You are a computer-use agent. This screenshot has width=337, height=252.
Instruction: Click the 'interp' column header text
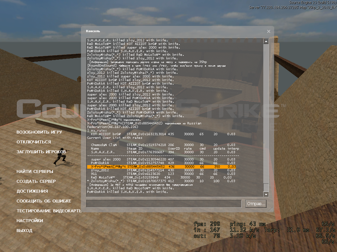coord(233,149)
